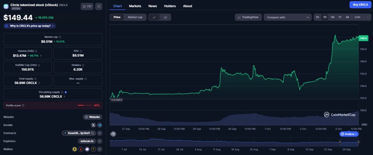Add CRCLX to watchlist via star button
The image size is (373, 155).
pos(87,6)
